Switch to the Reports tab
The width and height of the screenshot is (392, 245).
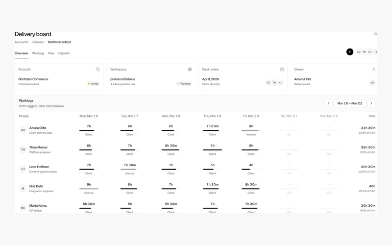64,53
